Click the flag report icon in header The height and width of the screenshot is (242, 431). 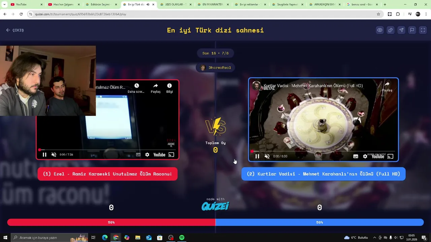coord(412,30)
